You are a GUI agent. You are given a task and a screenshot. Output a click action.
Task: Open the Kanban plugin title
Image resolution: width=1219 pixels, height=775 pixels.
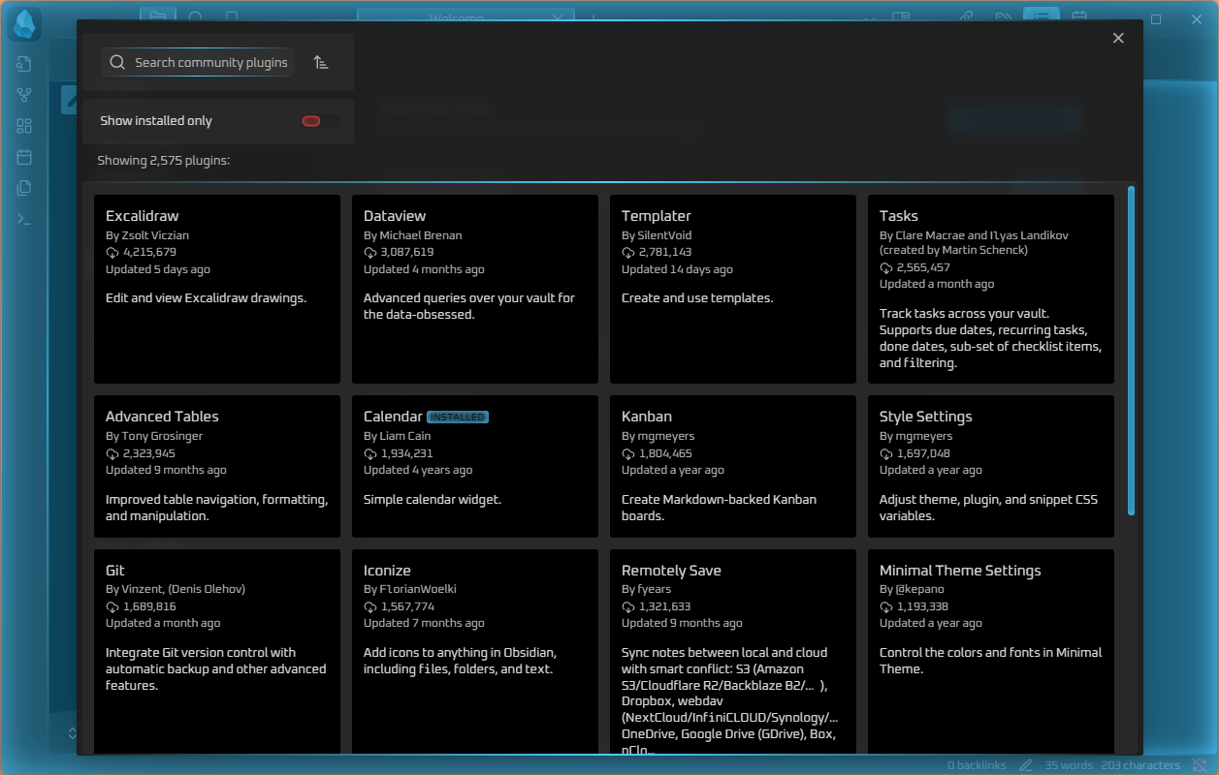point(647,417)
